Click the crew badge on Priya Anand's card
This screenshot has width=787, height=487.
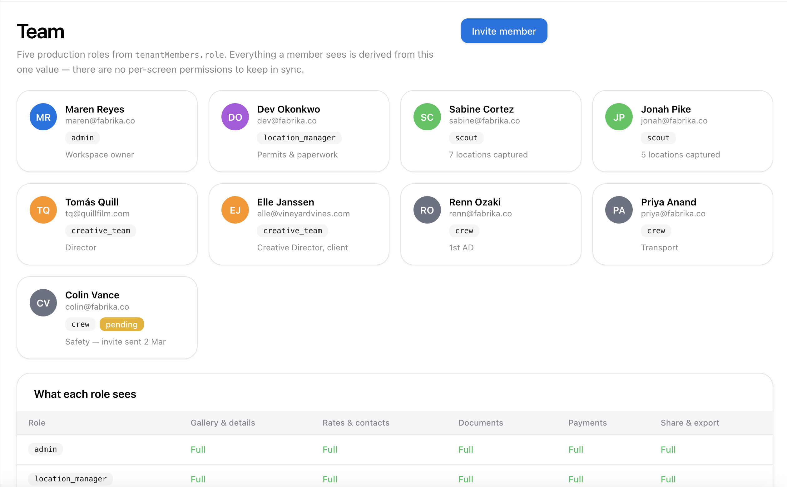tap(656, 231)
